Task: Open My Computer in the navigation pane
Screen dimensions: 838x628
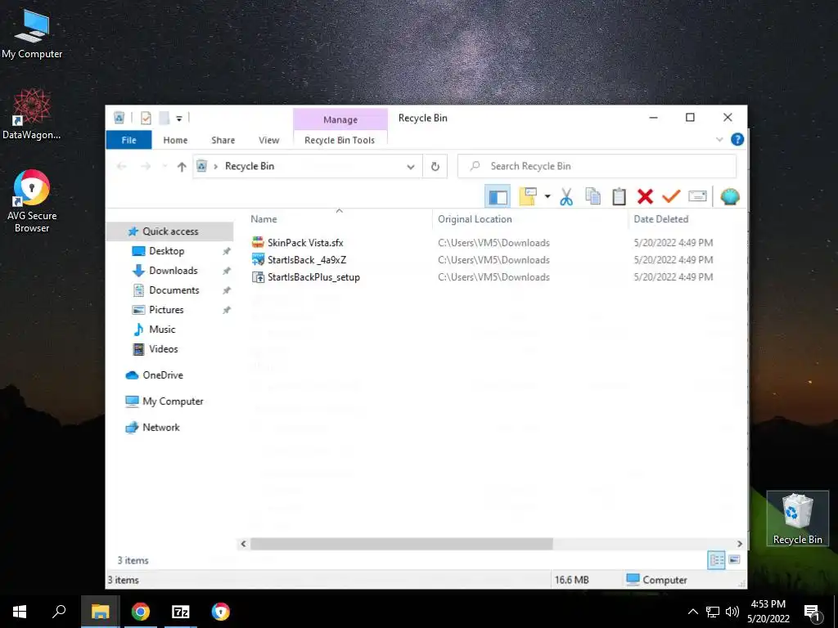Action: (x=173, y=401)
